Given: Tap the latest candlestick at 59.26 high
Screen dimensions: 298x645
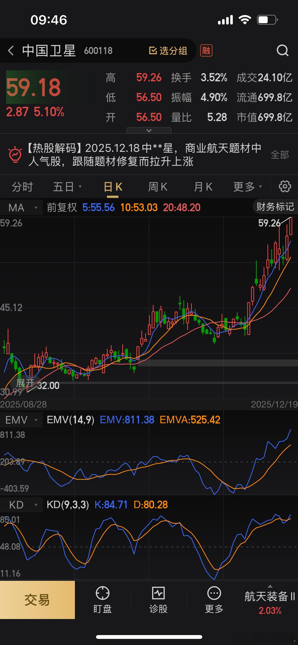Looking at the screenshot, I should tap(291, 226).
